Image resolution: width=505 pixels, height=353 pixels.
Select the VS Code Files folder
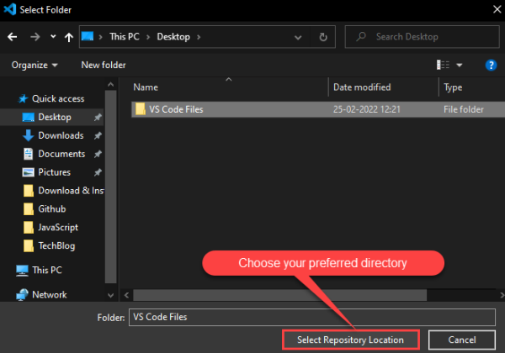[318, 109]
